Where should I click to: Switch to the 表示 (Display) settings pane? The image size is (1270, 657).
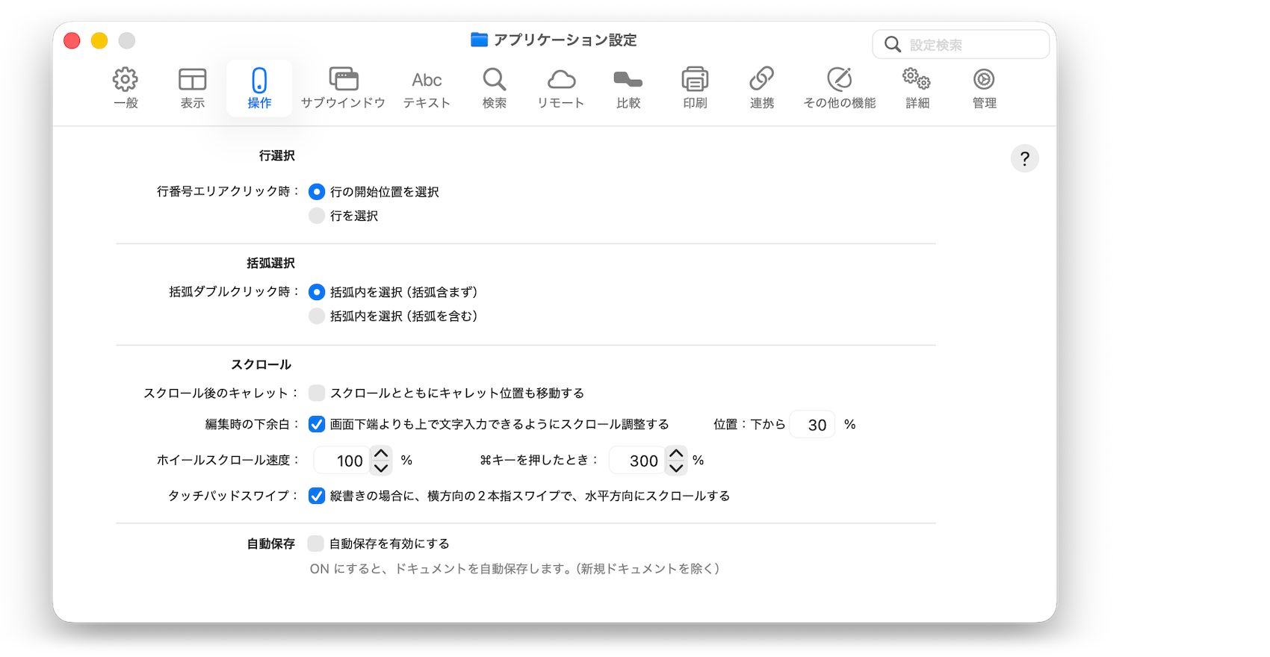coord(192,88)
